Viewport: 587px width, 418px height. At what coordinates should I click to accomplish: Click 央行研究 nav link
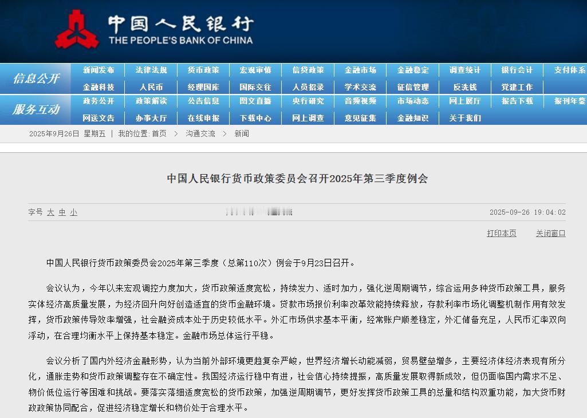pyautogui.click(x=308, y=101)
